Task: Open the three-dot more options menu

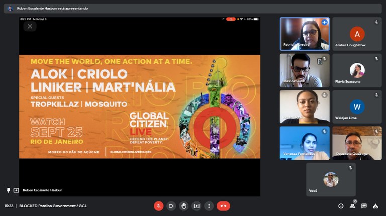Action: (209, 206)
